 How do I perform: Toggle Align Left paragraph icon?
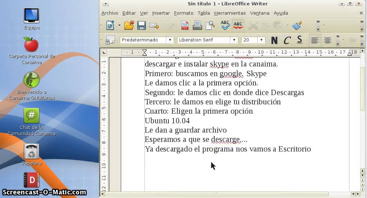click(315, 40)
